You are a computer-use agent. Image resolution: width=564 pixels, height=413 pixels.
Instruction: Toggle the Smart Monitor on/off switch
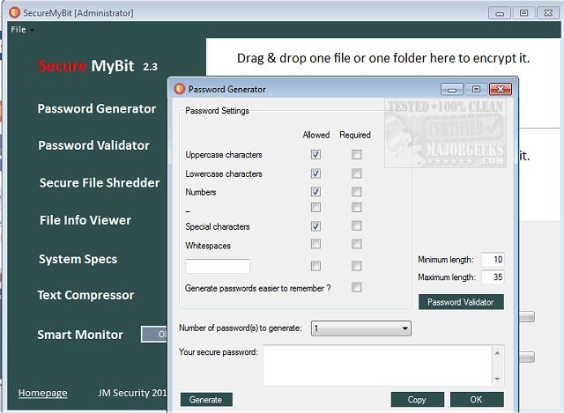coord(154,335)
